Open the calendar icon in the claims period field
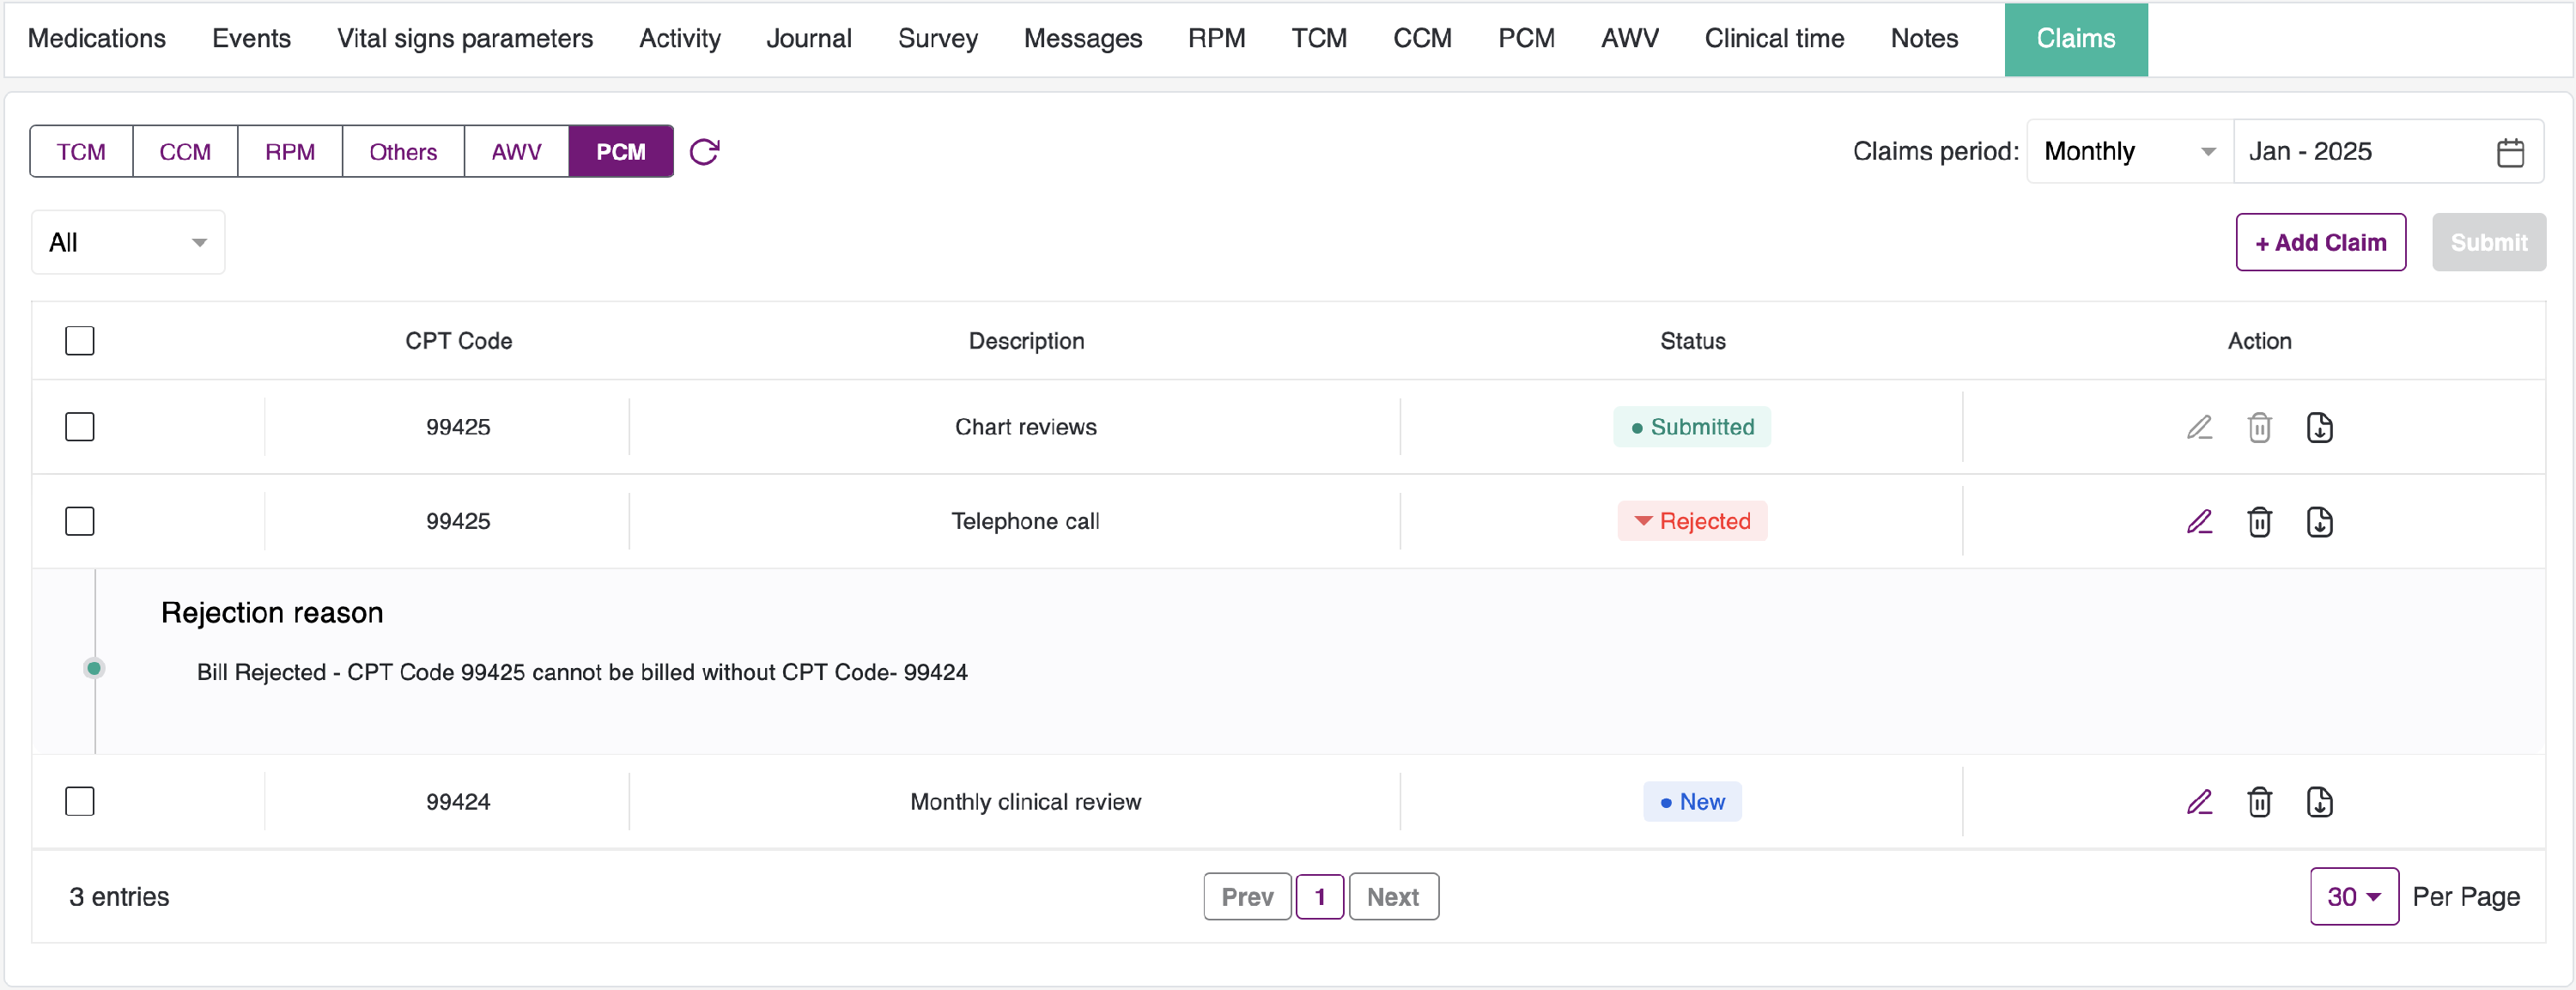The image size is (2576, 990). [2509, 152]
